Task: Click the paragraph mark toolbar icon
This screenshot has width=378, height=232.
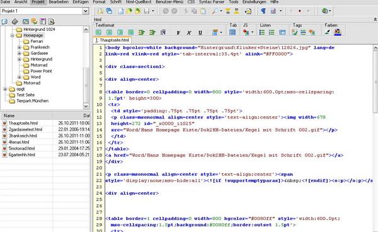Action: click(263, 11)
